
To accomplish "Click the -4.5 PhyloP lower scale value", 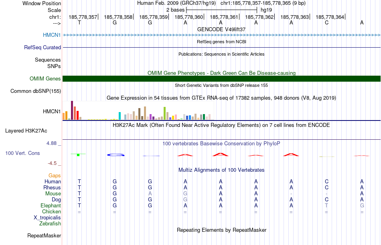I will point(52,163).
